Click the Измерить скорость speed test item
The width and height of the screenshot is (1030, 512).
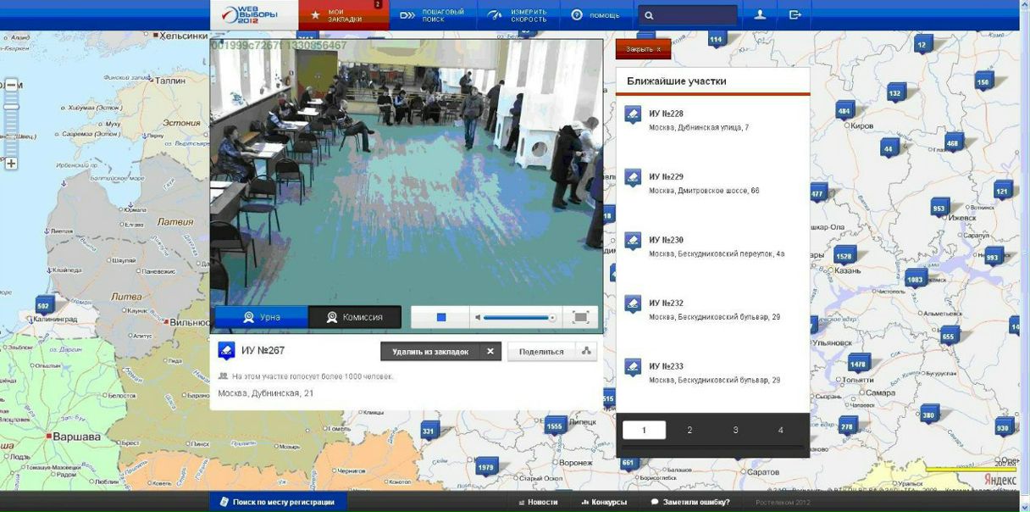[x=518, y=15]
